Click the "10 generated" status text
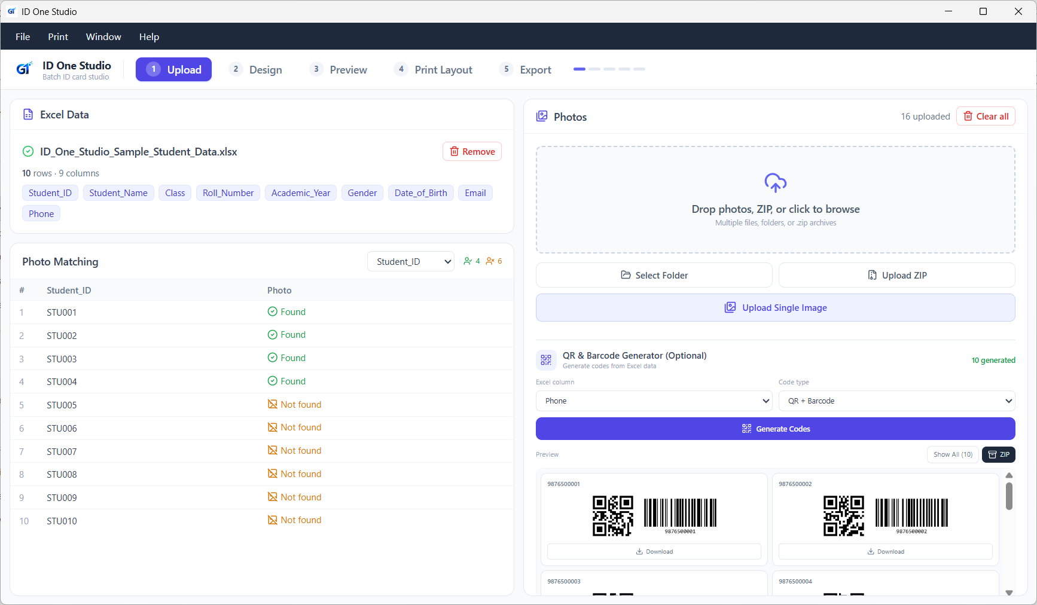1037x605 pixels. (993, 360)
